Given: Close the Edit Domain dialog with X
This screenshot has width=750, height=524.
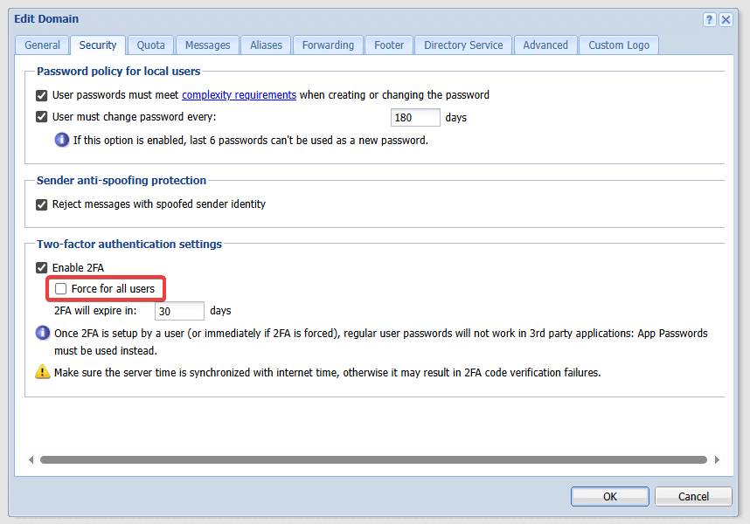Looking at the screenshot, I should 726,19.
